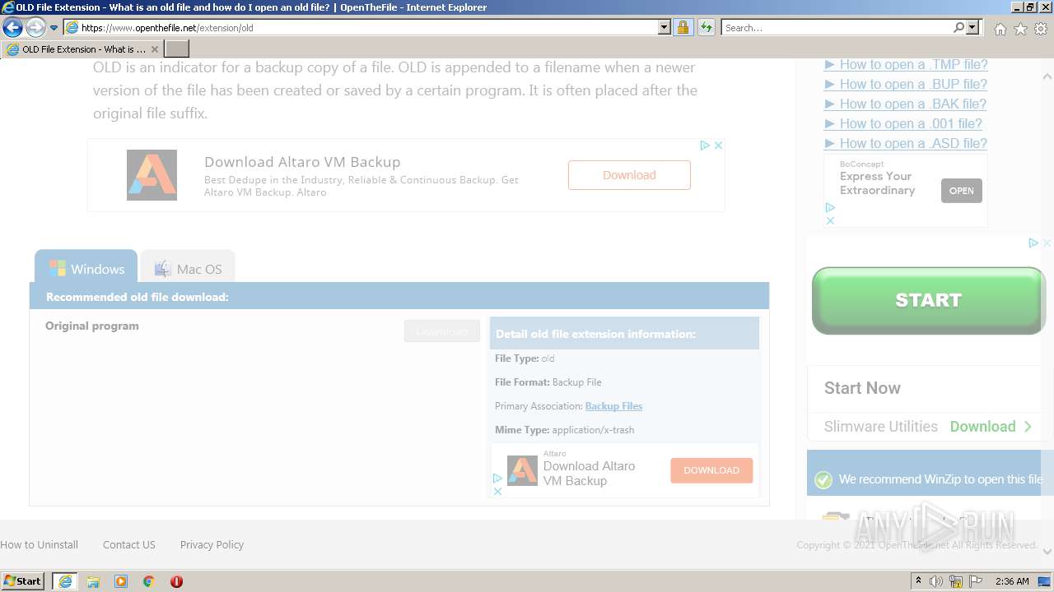Refresh the page with the green arrows icon
This screenshot has width=1054, height=592.
[706, 27]
